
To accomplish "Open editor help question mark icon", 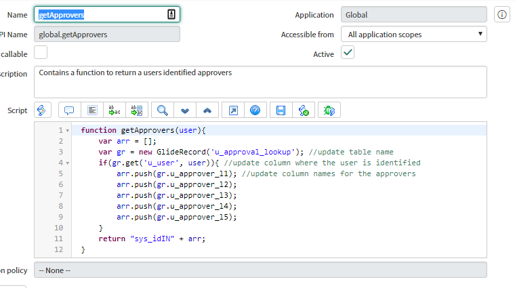I will pyautogui.click(x=255, y=110).
